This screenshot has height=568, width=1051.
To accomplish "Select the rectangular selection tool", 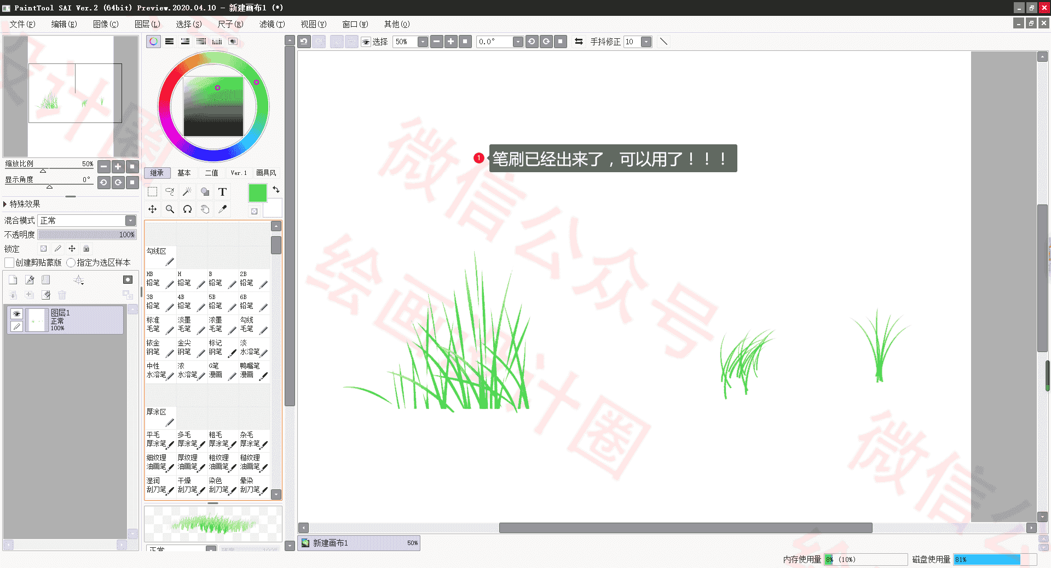I will tap(153, 192).
